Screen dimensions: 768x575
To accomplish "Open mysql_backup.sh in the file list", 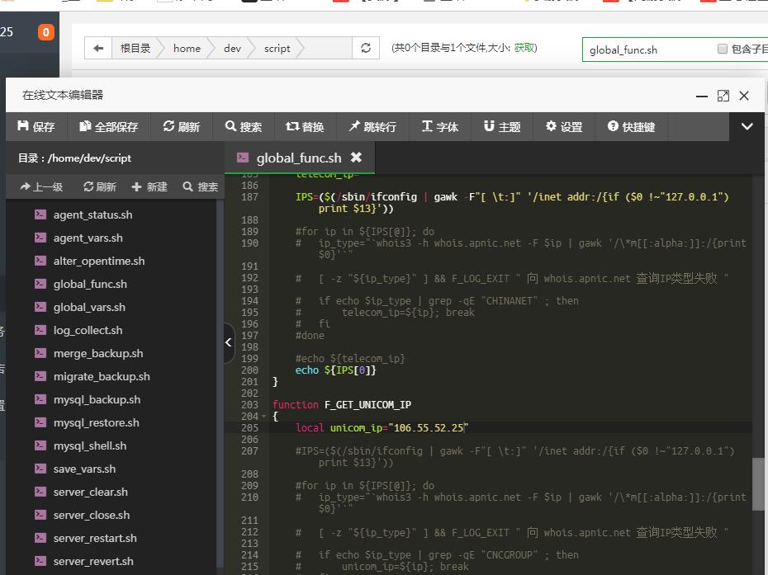I will pyautogui.click(x=97, y=399).
